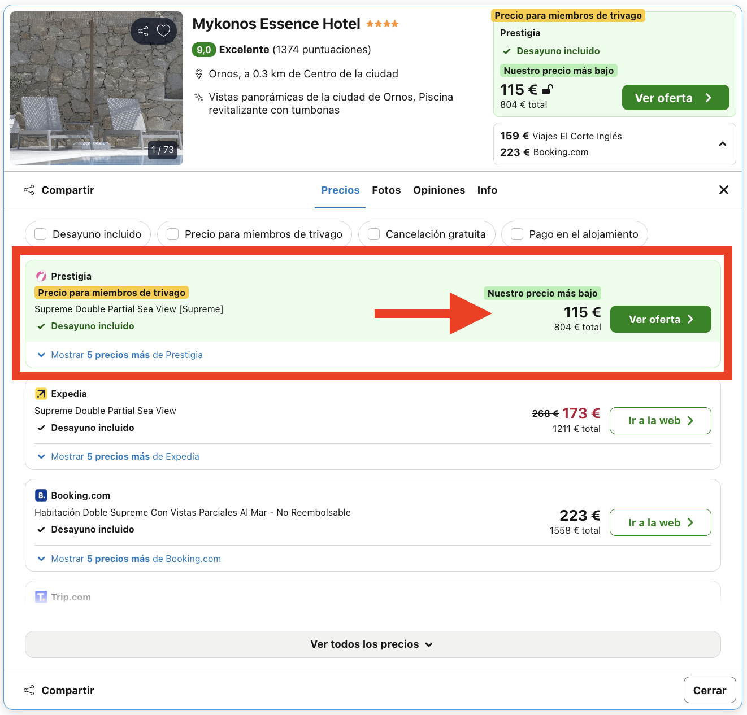Image resolution: width=747 pixels, height=715 pixels.
Task: Click the Expedia provider logo icon
Action: (x=41, y=394)
